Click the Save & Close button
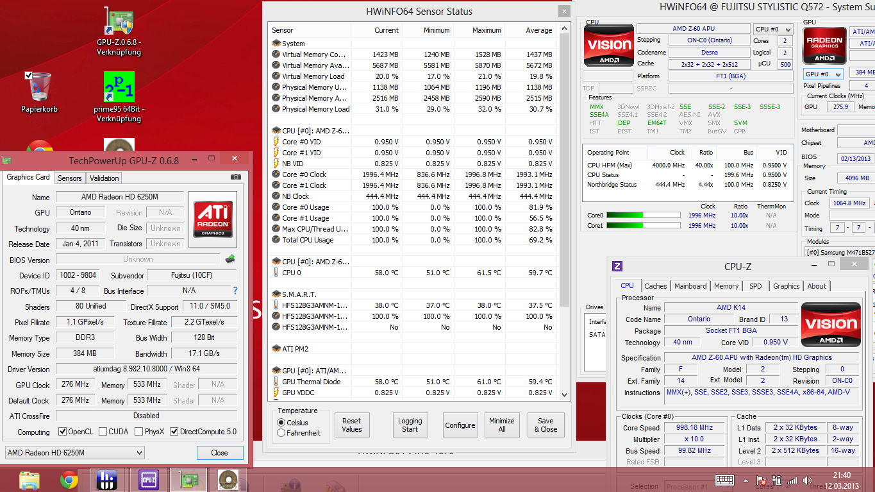875x492 pixels. pos(546,425)
